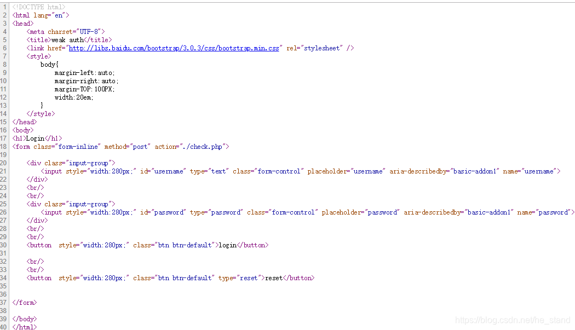This screenshot has height=330, width=575.
Task: Click the 'form-inline' class value
Action: 78,147
